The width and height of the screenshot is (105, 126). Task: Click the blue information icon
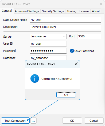(35, 78)
